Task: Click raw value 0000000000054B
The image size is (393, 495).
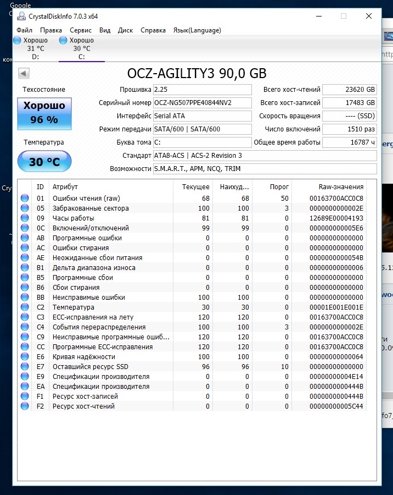Action: 336,257
